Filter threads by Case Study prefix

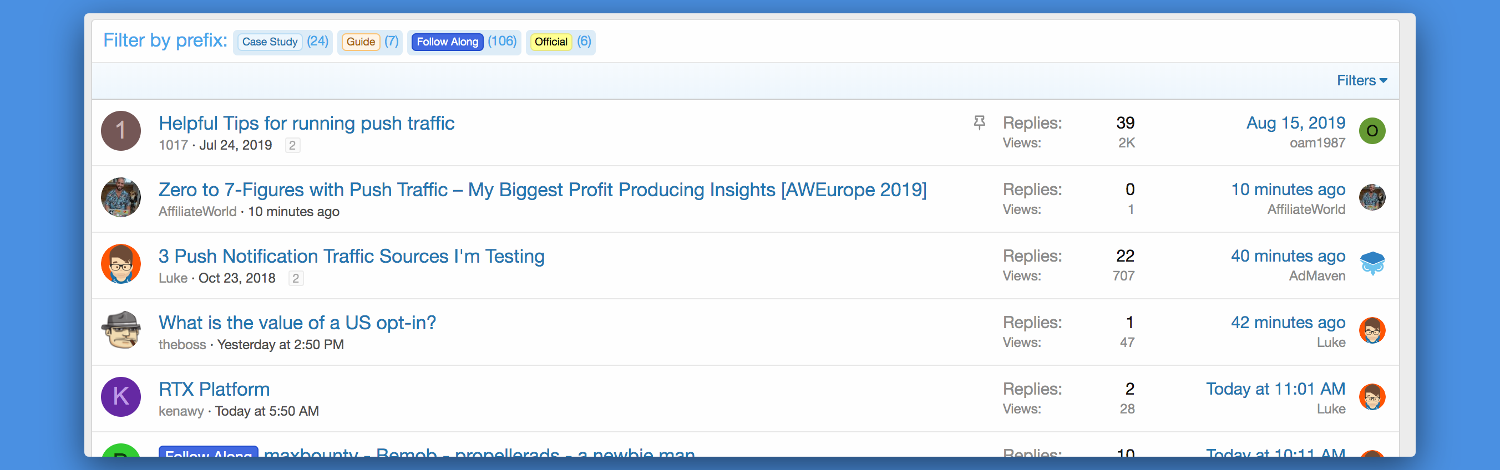pos(270,42)
